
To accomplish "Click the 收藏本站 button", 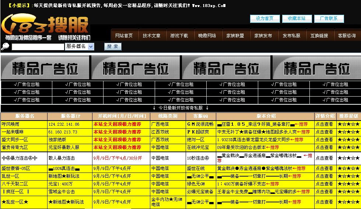I will click(x=297, y=18).
